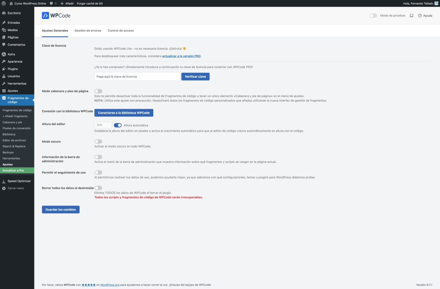Click the Guardar los cambios button
The height and width of the screenshot is (289, 440).
(60, 209)
